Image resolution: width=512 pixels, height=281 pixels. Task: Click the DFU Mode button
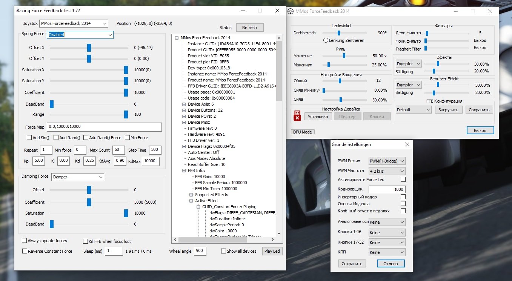(303, 132)
